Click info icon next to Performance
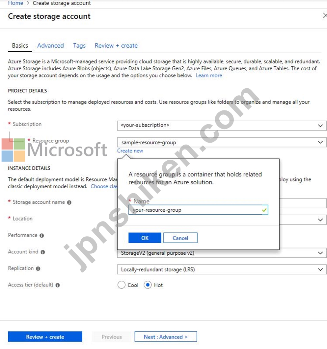327x349 pixels. pyautogui.click(x=42, y=236)
